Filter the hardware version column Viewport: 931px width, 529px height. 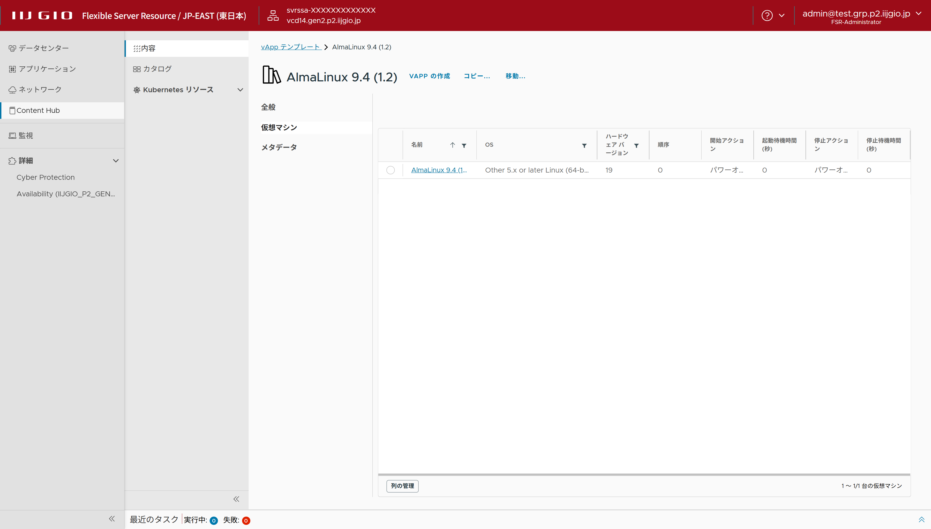click(x=636, y=145)
